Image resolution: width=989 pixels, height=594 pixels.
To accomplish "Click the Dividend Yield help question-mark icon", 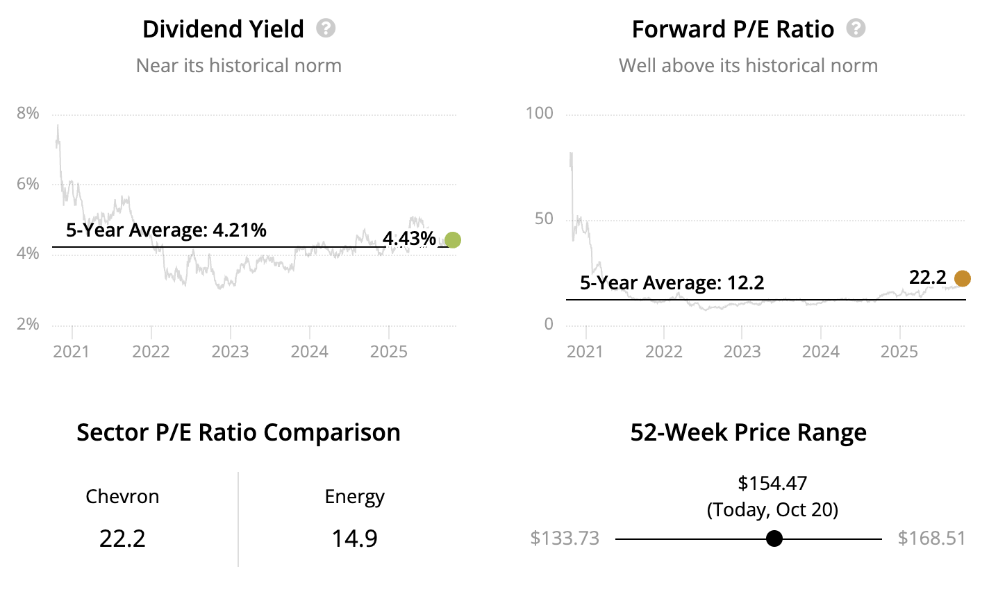I will pos(326,28).
